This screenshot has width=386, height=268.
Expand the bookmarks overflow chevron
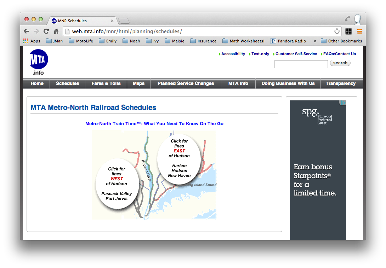pyautogui.click(x=315, y=41)
